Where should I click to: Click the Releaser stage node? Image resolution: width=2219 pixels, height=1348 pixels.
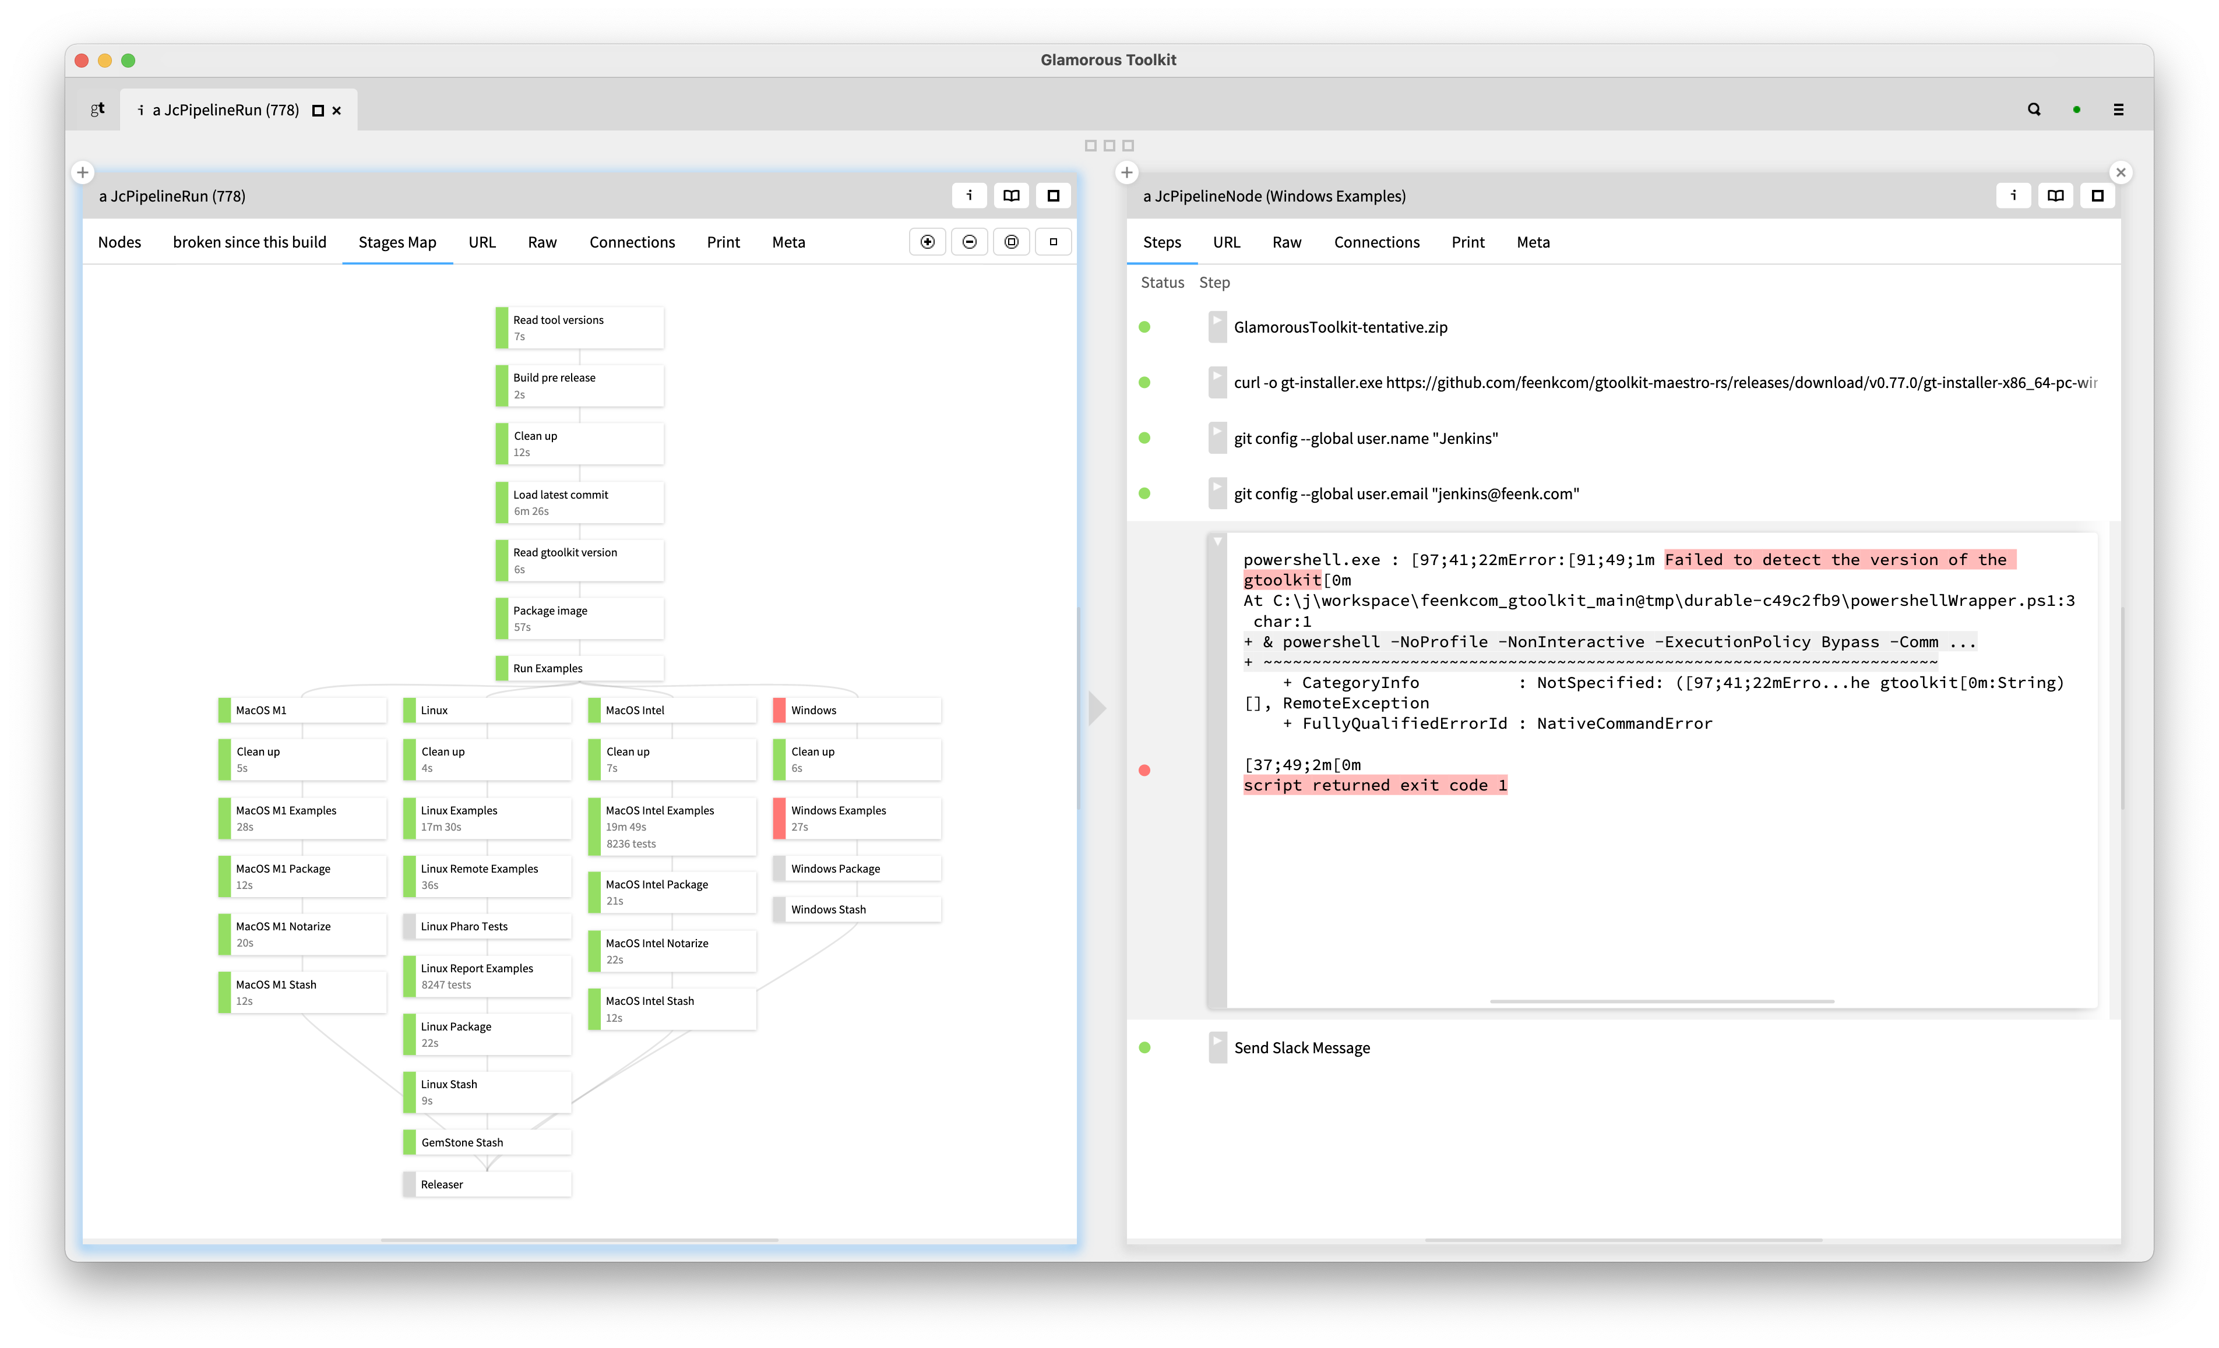click(x=487, y=1184)
